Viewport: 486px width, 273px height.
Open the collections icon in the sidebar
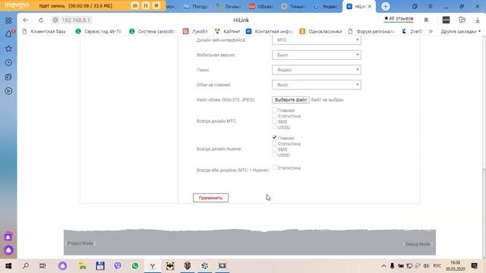[x=8, y=77]
